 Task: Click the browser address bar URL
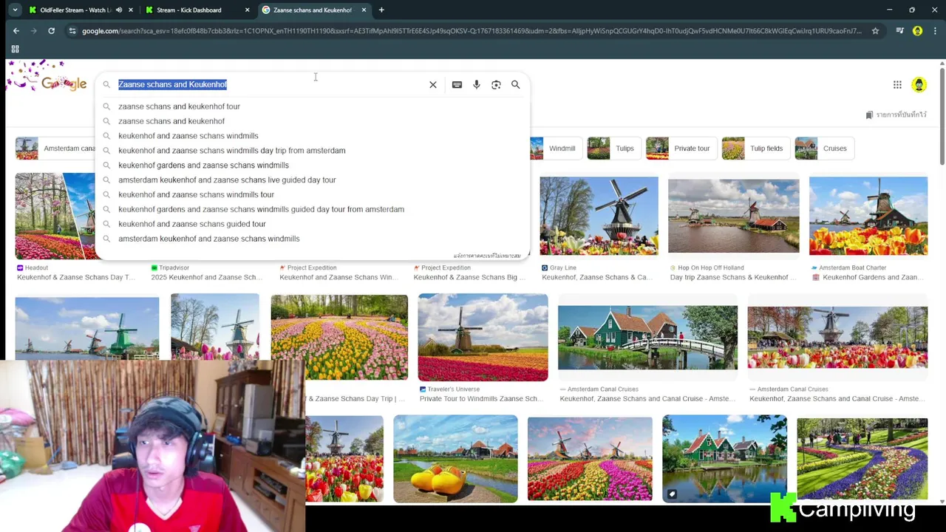[471, 31]
